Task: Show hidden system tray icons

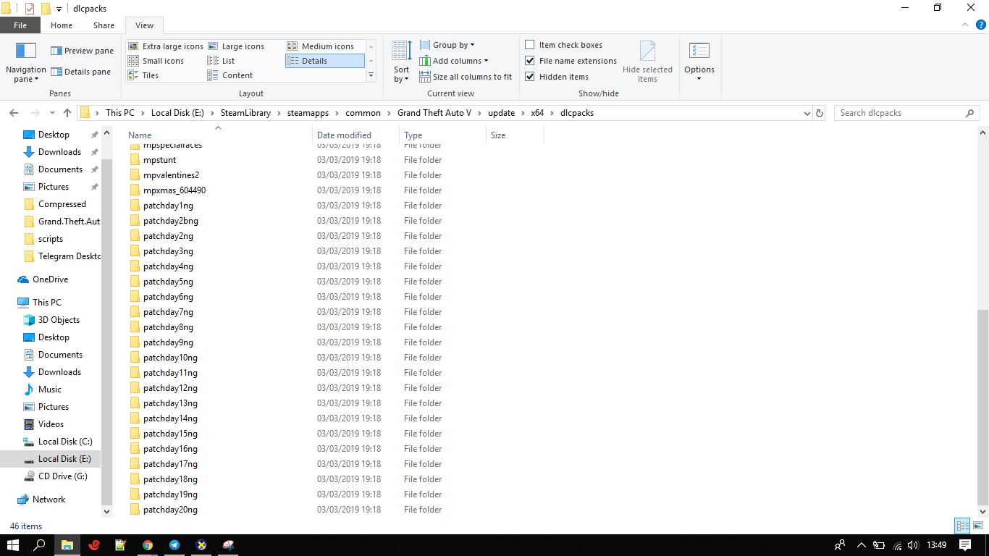Action: click(862, 545)
